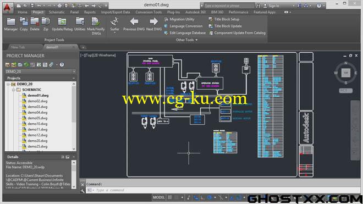The image size is (363, 204).
Task: Select demo02.dwg in project tree
Action: click(x=37, y=101)
